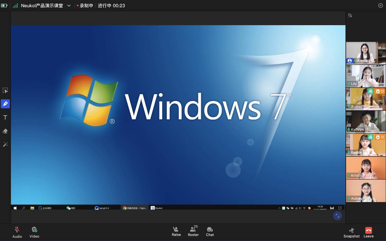Viewport: 386px width, 241px height.
Task: Select the laser pointer selection tool
Action: click(x=5, y=90)
